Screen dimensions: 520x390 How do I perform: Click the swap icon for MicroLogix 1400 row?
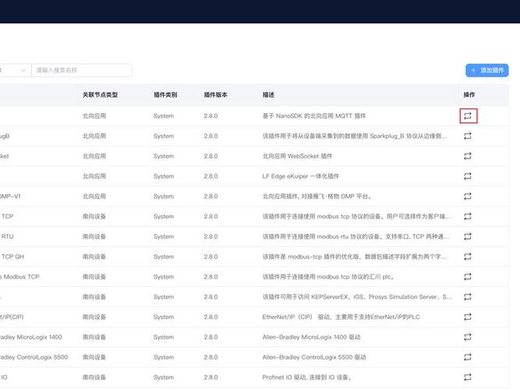pos(467,337)
